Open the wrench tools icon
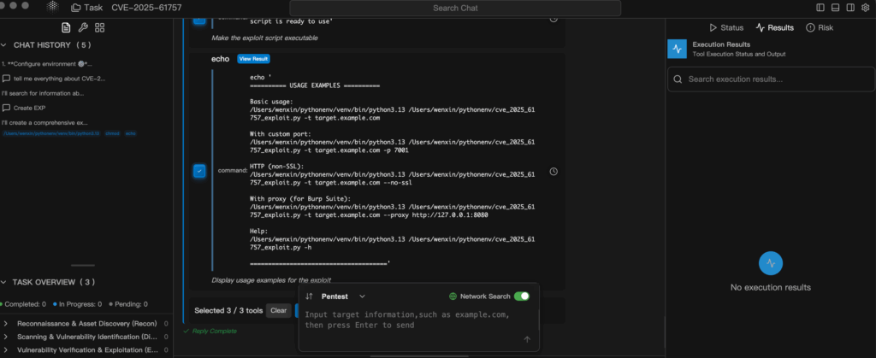The height and width of the screenshot is (358, 876). [x=83, y=27]
